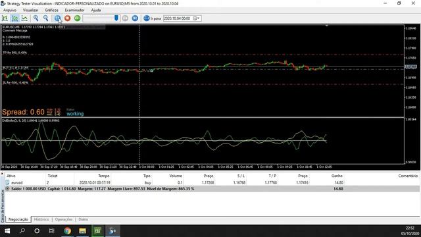Close the toolbox panel with X
This screenshot has width=421, height=237.
tap(3, 174)
